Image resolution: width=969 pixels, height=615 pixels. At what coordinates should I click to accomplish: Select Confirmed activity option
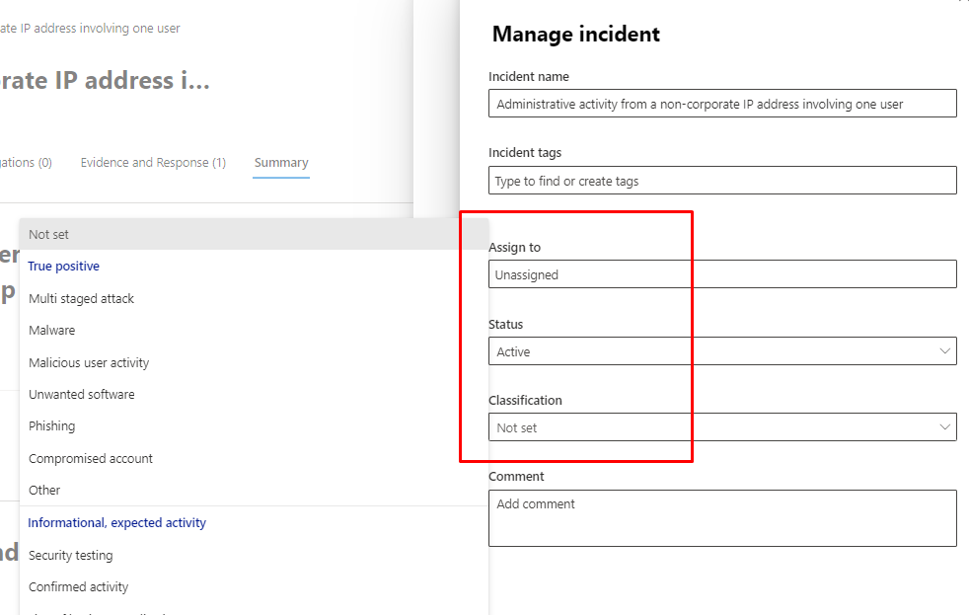pos(79,587)
